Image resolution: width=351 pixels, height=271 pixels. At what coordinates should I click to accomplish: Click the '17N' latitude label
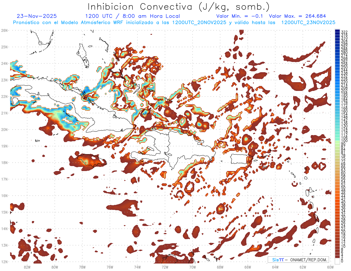point(4,179)
